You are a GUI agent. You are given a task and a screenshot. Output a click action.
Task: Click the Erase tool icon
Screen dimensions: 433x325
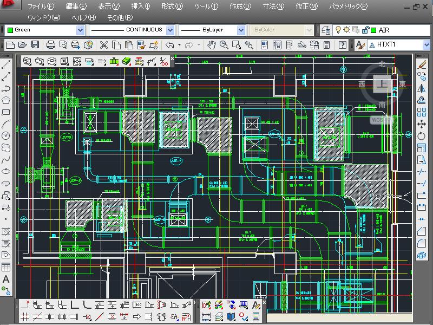(422, 64)
